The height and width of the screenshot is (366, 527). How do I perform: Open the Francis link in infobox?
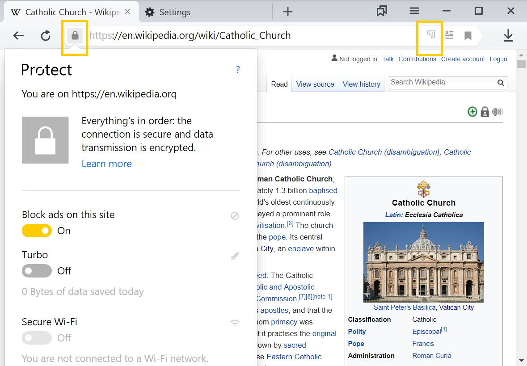point(423,344)
